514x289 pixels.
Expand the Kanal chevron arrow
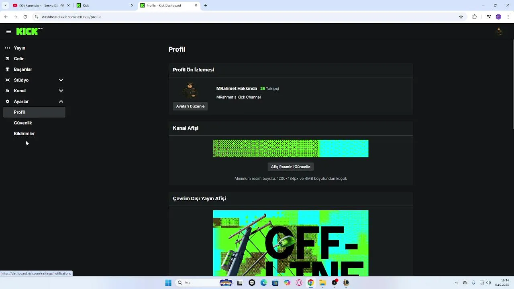[61, 91]
